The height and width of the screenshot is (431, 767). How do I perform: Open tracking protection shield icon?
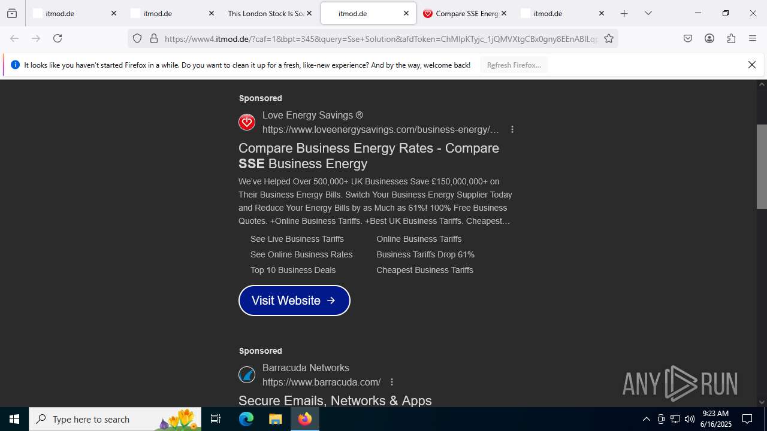click(x=137, y=38)
